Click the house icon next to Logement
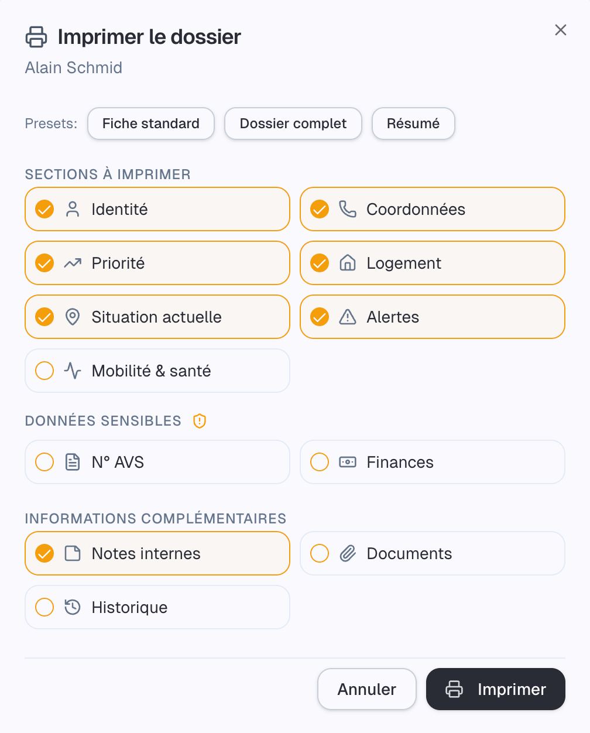This screenshot has height=733, width=590. tap(348, 263)
